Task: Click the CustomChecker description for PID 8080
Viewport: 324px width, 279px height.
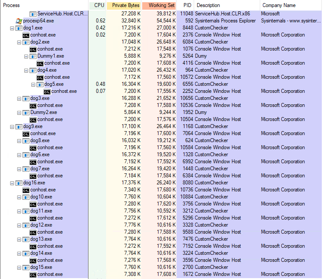Action: (211, 183)
